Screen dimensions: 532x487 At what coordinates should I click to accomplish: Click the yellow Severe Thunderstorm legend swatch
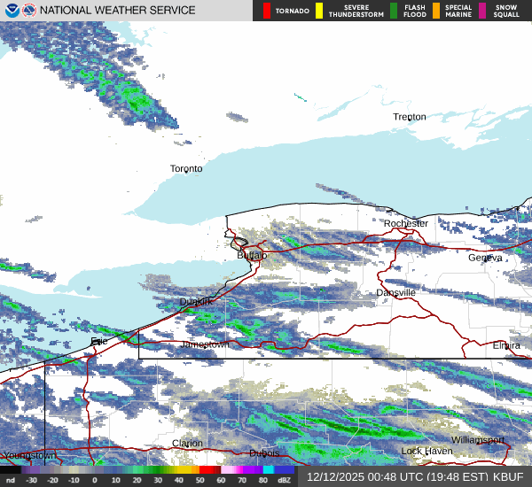(x=319, y=11)
